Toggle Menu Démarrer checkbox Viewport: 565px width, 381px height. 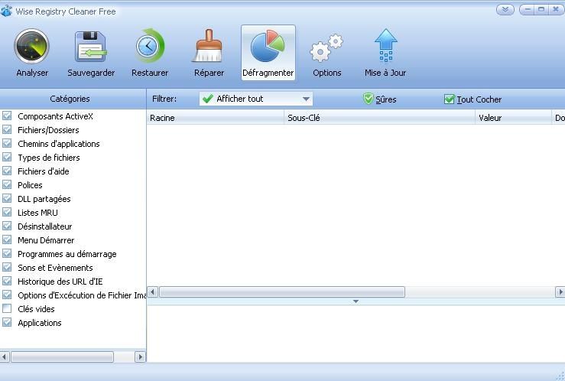click(x=7, y=239)
